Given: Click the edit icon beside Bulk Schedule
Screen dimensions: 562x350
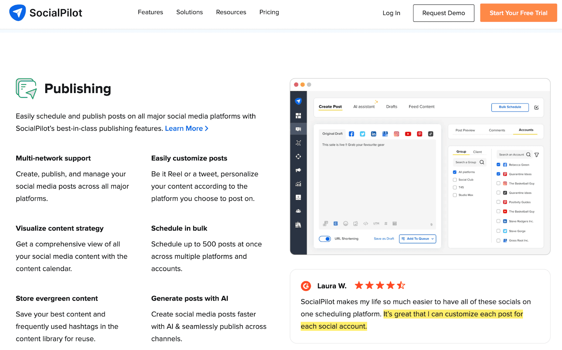Looking at the screenshot, I should tap(536, 107).
